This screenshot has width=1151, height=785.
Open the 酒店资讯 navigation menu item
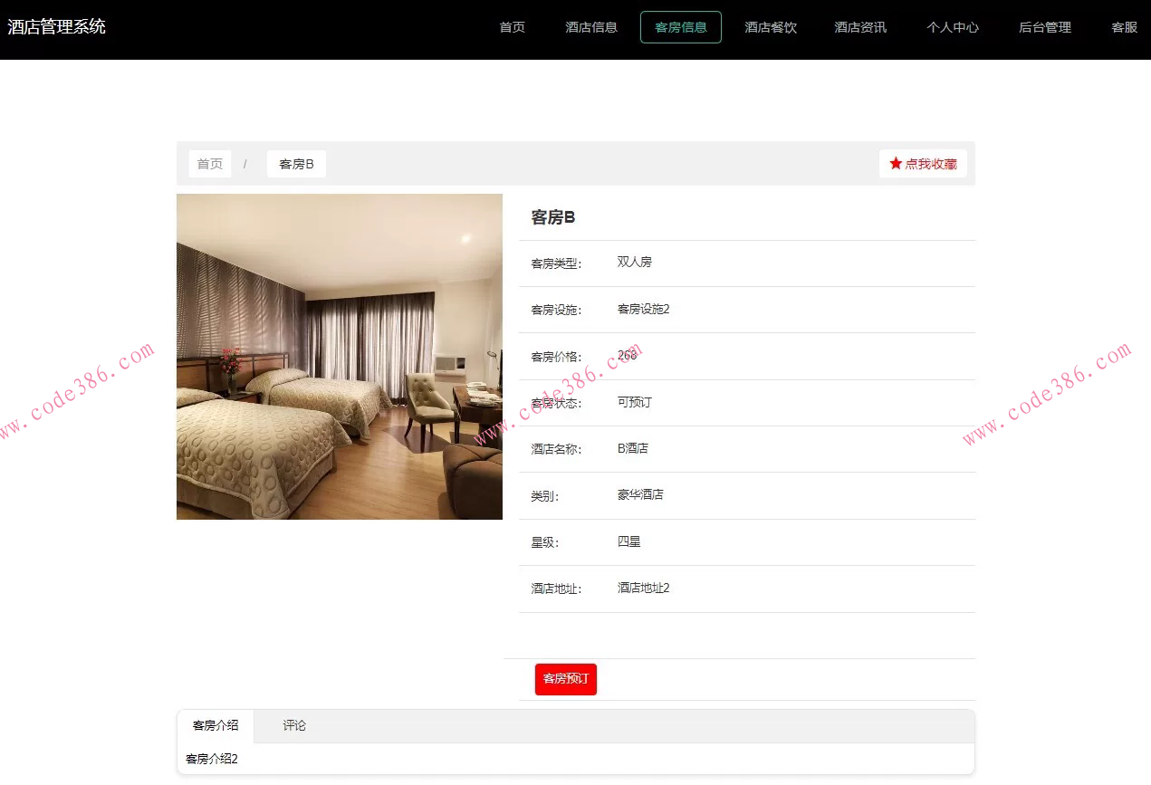click(859, 27)
